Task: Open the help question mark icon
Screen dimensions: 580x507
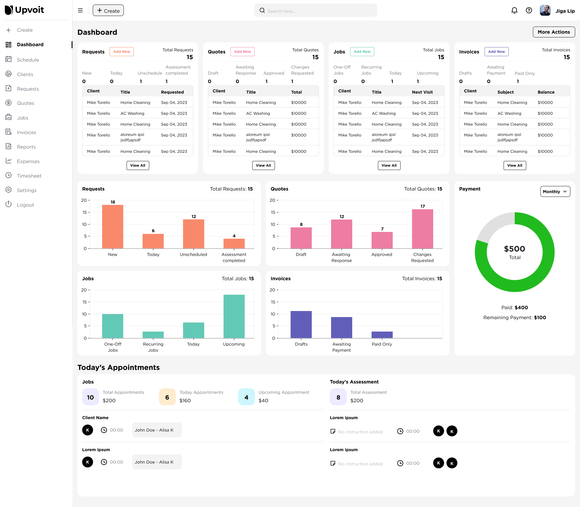Action: (529, 11)
